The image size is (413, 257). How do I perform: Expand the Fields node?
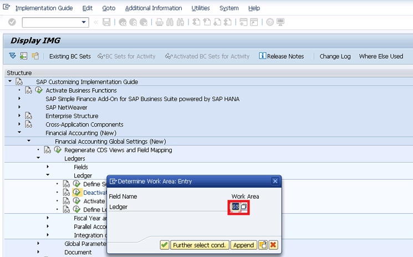[48, 166]
